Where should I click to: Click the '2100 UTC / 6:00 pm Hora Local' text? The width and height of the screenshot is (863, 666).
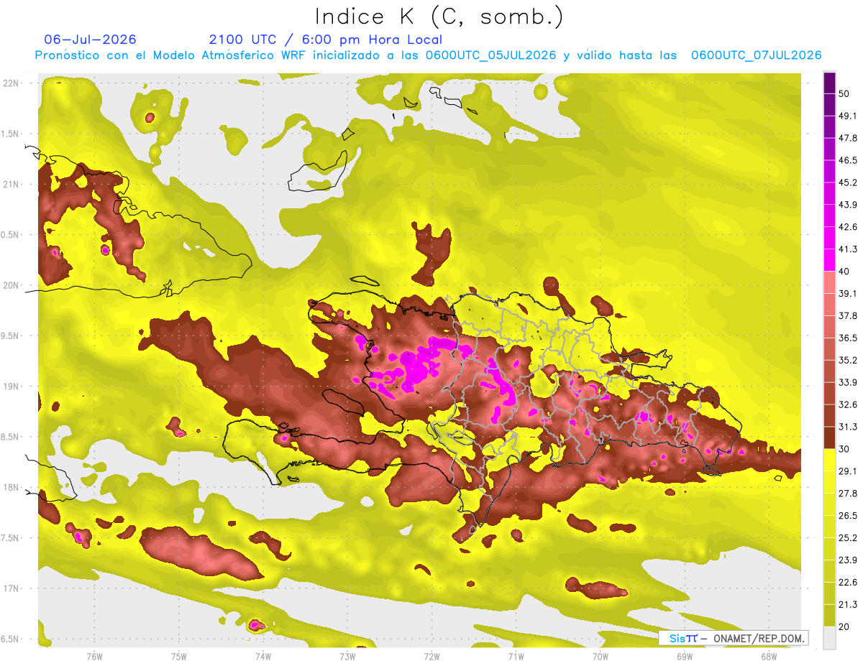pos(326,40)
